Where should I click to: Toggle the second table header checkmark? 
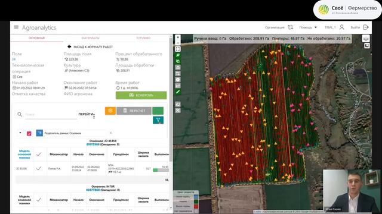38,200
